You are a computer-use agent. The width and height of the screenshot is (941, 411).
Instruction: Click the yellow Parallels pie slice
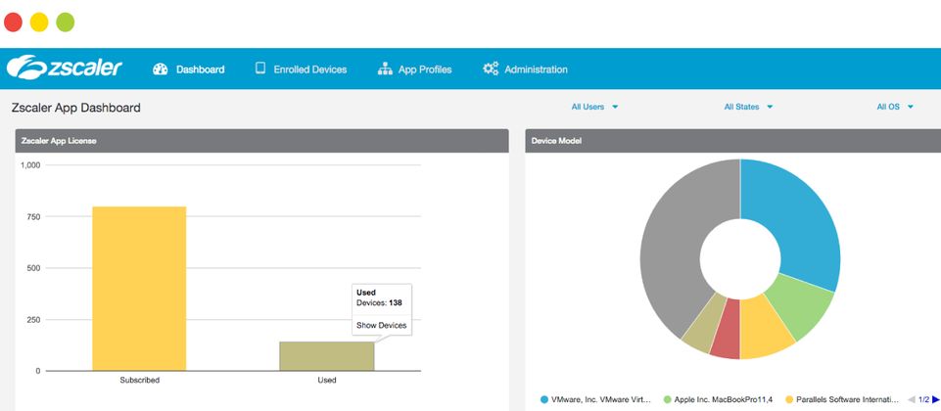pos(764,327)
